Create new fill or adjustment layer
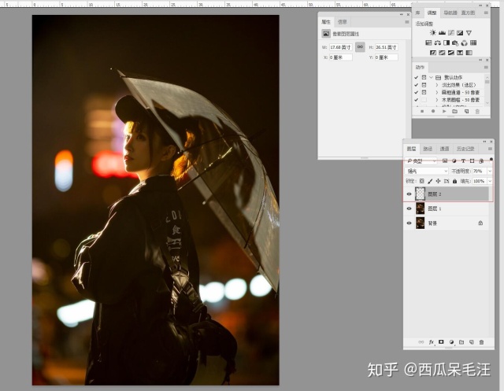The image size is (504, 391). pos(451,342)
